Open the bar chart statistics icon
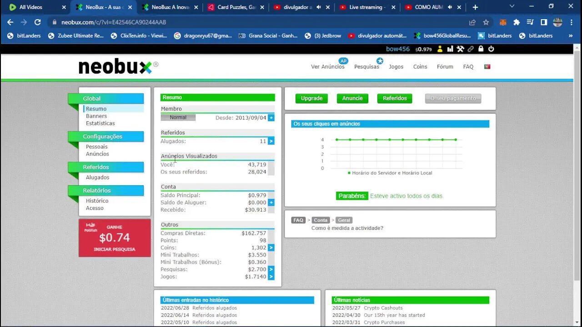This screenshot has height=327, width=582. [x=450, y=49]
